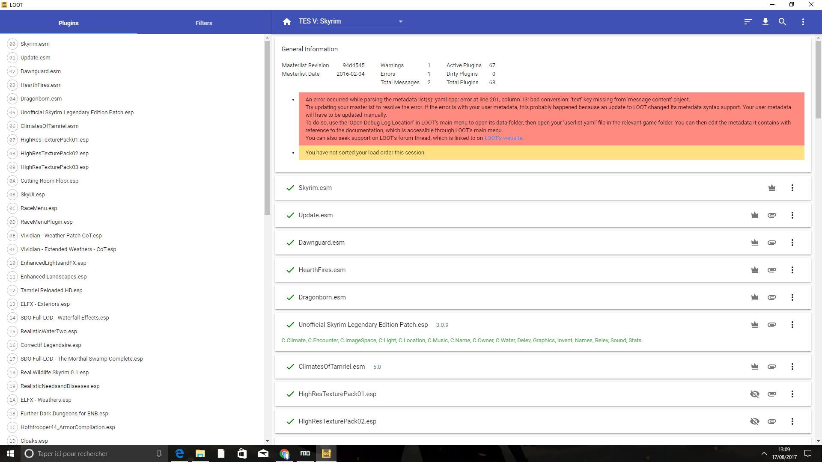Click the attachment icon on HearthFires.esm card
This screenshot has height=462, width=822.
[x=772, y=270]
